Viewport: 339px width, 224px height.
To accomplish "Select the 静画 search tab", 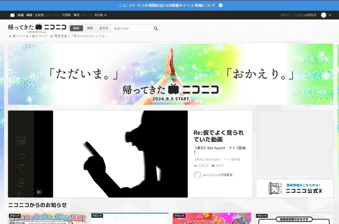I will tap(90, 28).
